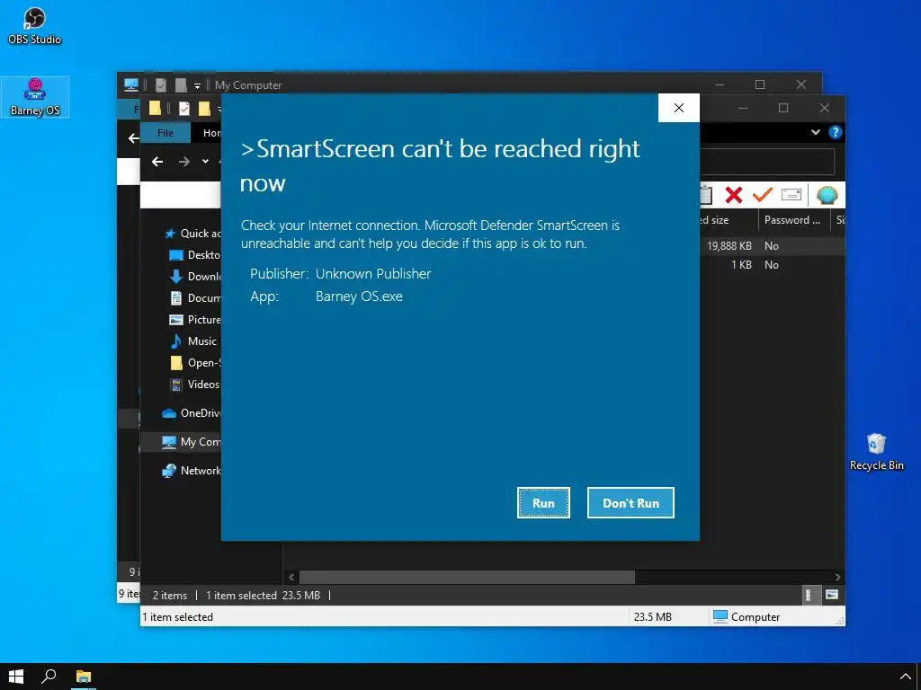921x690 pixels.
Task: Open Pictures in navigation pane
Action: [x=194, y=320]
